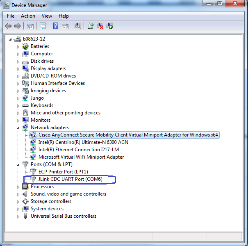Click the Batteries category icon
This screenshot has height=246, width=248.
coord(25,46)
